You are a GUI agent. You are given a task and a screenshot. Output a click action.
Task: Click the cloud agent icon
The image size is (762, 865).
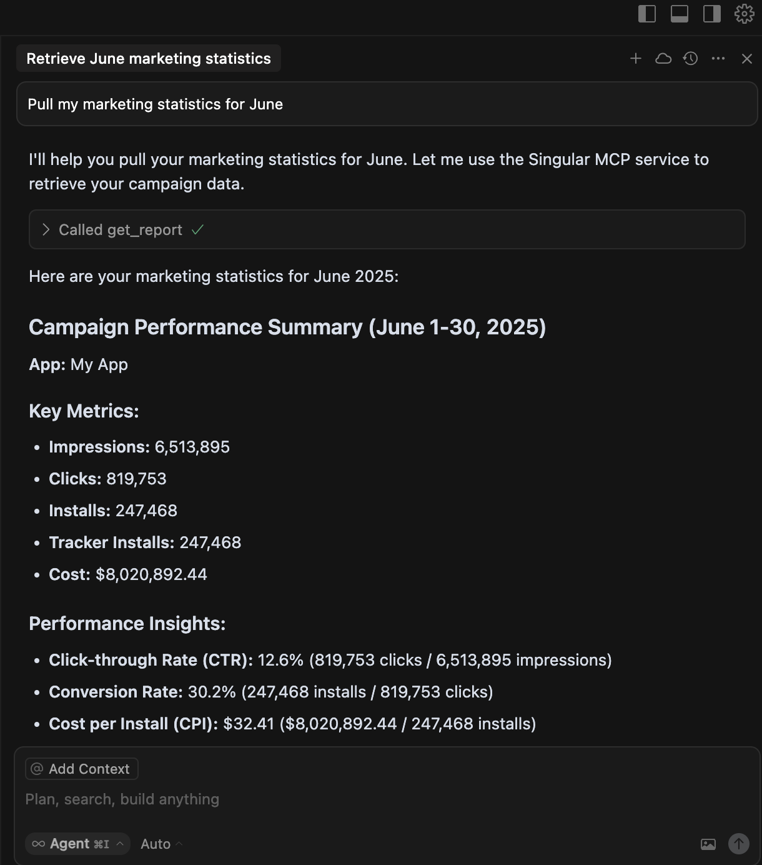(x=663, y=59)
